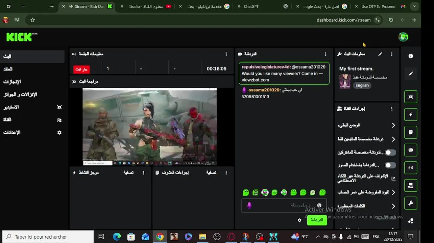Open the البث stream item in the sidebar
This screenshot has height=243, width=434.
pyautogui.click(x=32, y=56)
